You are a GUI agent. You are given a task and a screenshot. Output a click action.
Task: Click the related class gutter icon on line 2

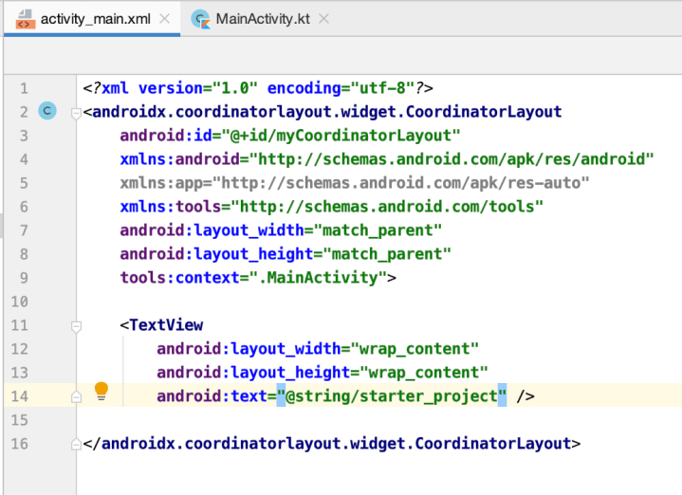coord(47,111)
